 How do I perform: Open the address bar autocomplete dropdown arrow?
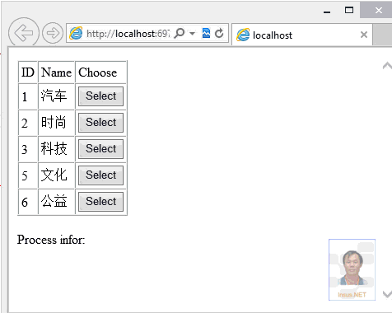[x=192, y=34]
